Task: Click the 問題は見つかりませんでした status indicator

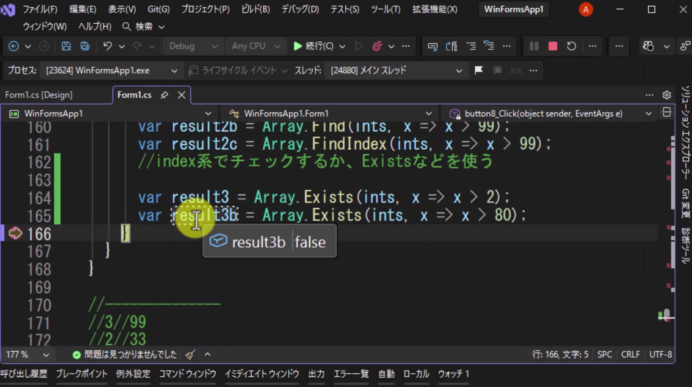Action: pyautogui.click(x=125, y=355)
